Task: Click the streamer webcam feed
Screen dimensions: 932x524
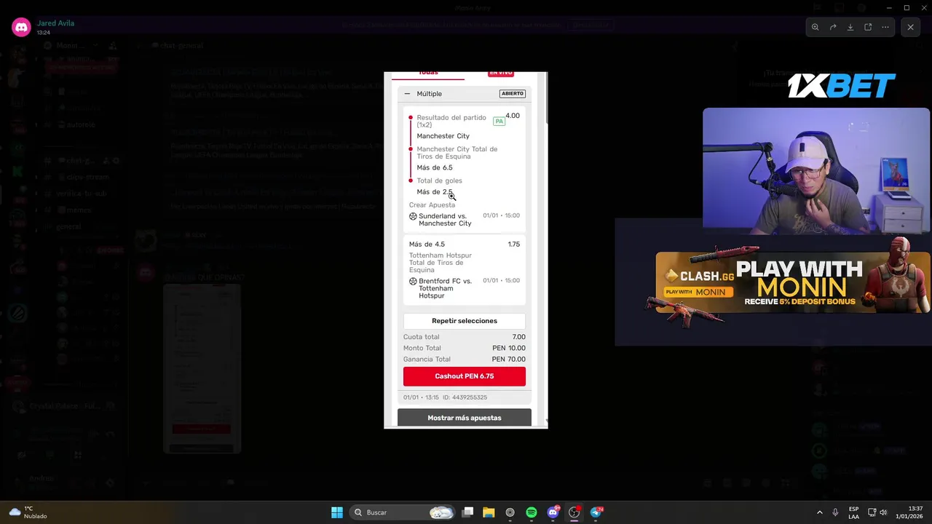Action: tap(816, 171)
